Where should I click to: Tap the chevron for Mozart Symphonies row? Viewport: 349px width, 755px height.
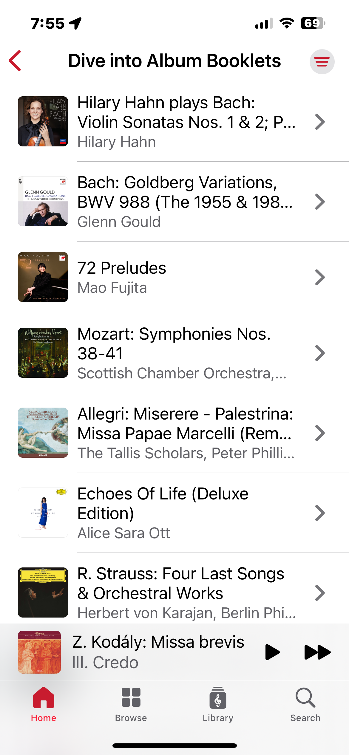tap(320, 353)
